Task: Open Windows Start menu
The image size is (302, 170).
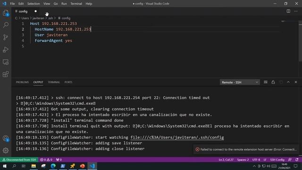Action: 5,166
